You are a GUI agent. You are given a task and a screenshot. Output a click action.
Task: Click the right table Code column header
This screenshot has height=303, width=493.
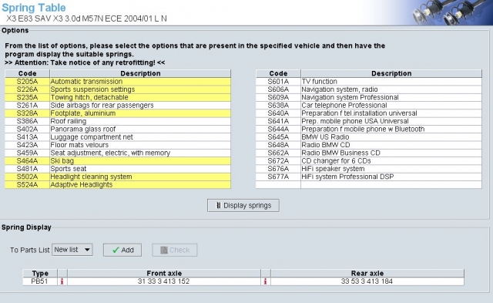pyautogui.click(x=278, y=73)
